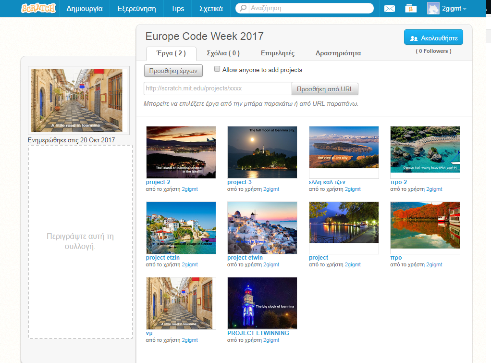Image resolution: width=491 pixels, height=363 pixels.
Task: Switch to the Σχόλια ( 0 ) tab
Action: tap(223, 53)
